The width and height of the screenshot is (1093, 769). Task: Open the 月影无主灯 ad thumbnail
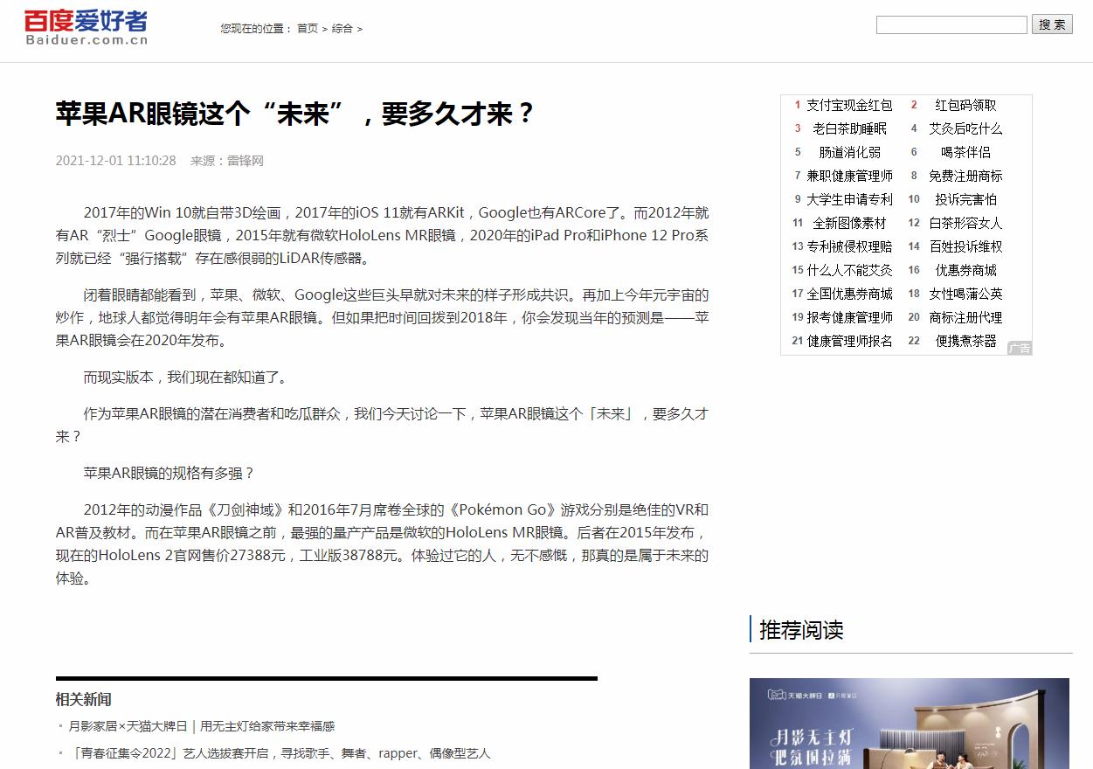point(910,724)
